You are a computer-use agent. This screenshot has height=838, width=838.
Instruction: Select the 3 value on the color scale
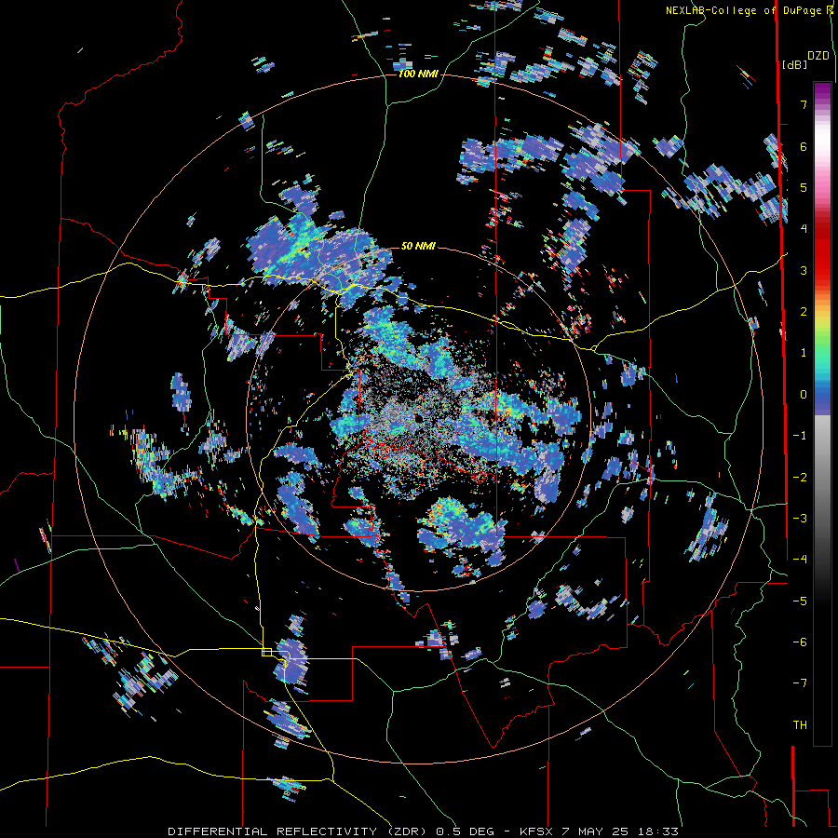point(804,270)
